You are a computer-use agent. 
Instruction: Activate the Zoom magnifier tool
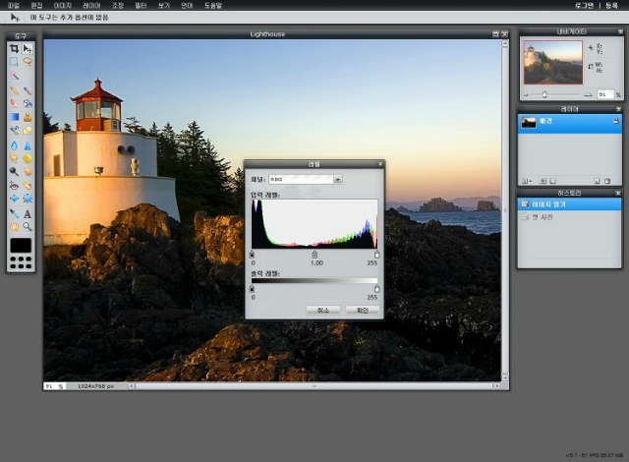(28, 226)
